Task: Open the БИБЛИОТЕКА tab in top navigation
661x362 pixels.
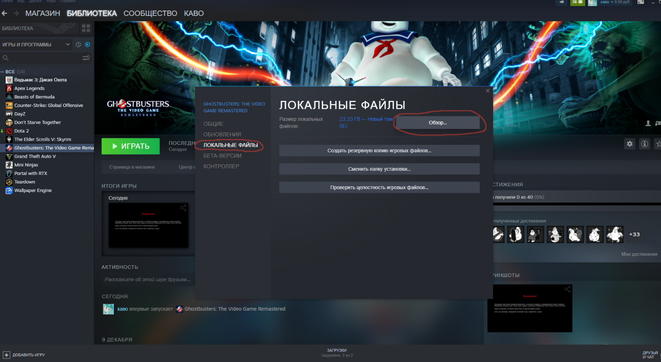Action: pos(92,13)
